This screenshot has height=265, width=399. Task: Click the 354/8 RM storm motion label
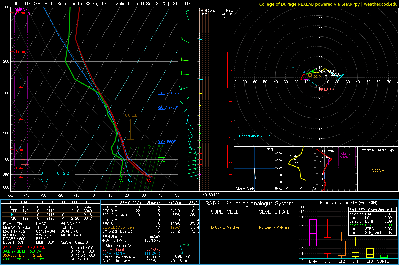pos(327,90)
